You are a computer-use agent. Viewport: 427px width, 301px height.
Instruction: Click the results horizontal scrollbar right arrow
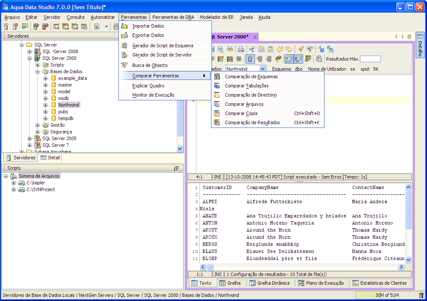[401, 267]
